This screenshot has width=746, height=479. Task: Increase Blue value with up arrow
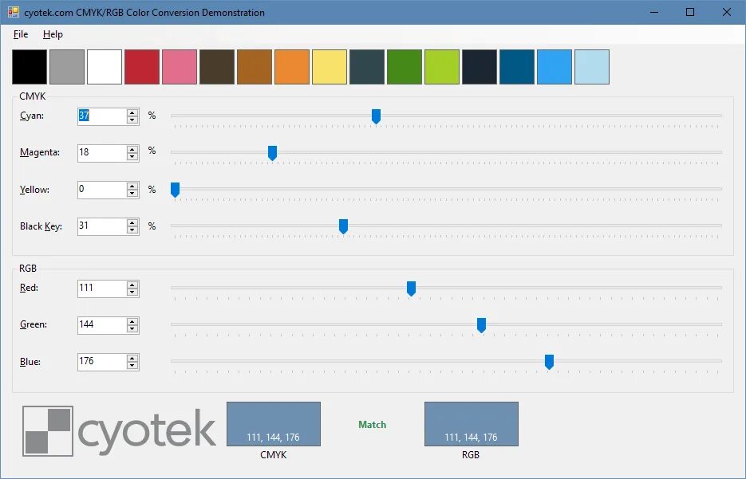coord(132,359)
